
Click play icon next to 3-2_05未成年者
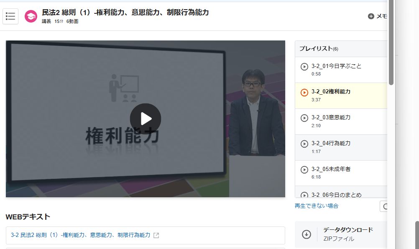304,170
